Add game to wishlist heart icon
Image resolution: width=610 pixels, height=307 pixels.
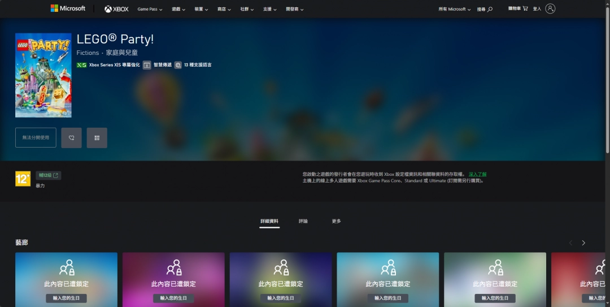click(x=72, y=137)
